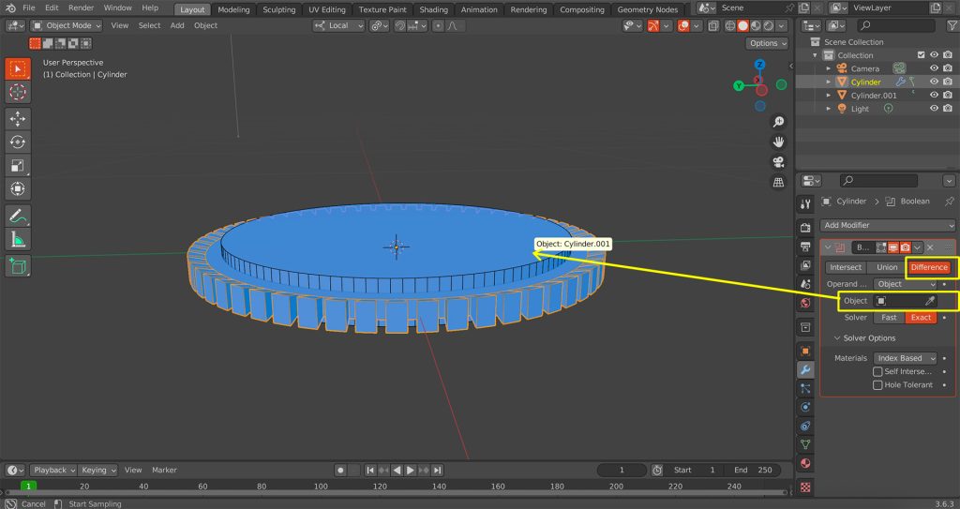
Task: Open the Operand Type Object dropdown
Action: [905, 284]
